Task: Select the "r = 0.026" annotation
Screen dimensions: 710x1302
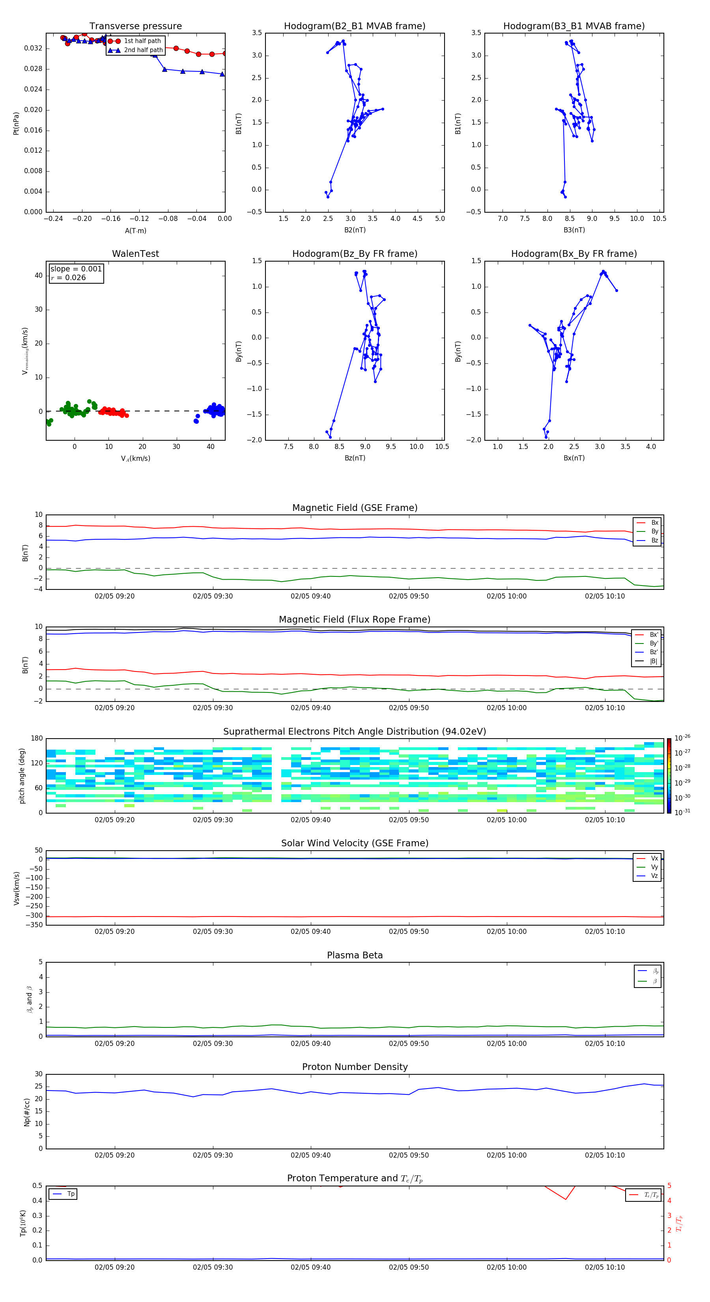Action: 68,277
